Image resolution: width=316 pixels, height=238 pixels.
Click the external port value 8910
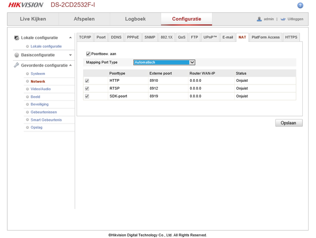point(154,81)
